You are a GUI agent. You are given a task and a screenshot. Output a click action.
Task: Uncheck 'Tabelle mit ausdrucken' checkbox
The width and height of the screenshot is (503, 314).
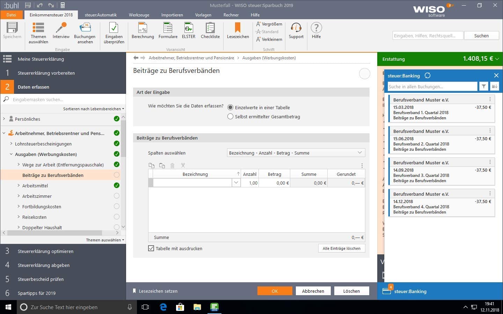click(151, 248)
